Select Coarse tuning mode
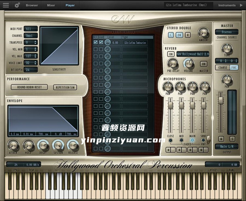The height and width of the screenshot is (201, 246). coord(223,68)
